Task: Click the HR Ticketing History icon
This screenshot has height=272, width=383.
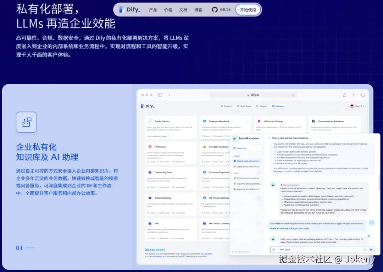Action: pyautogui.click(x=205, y=198)
